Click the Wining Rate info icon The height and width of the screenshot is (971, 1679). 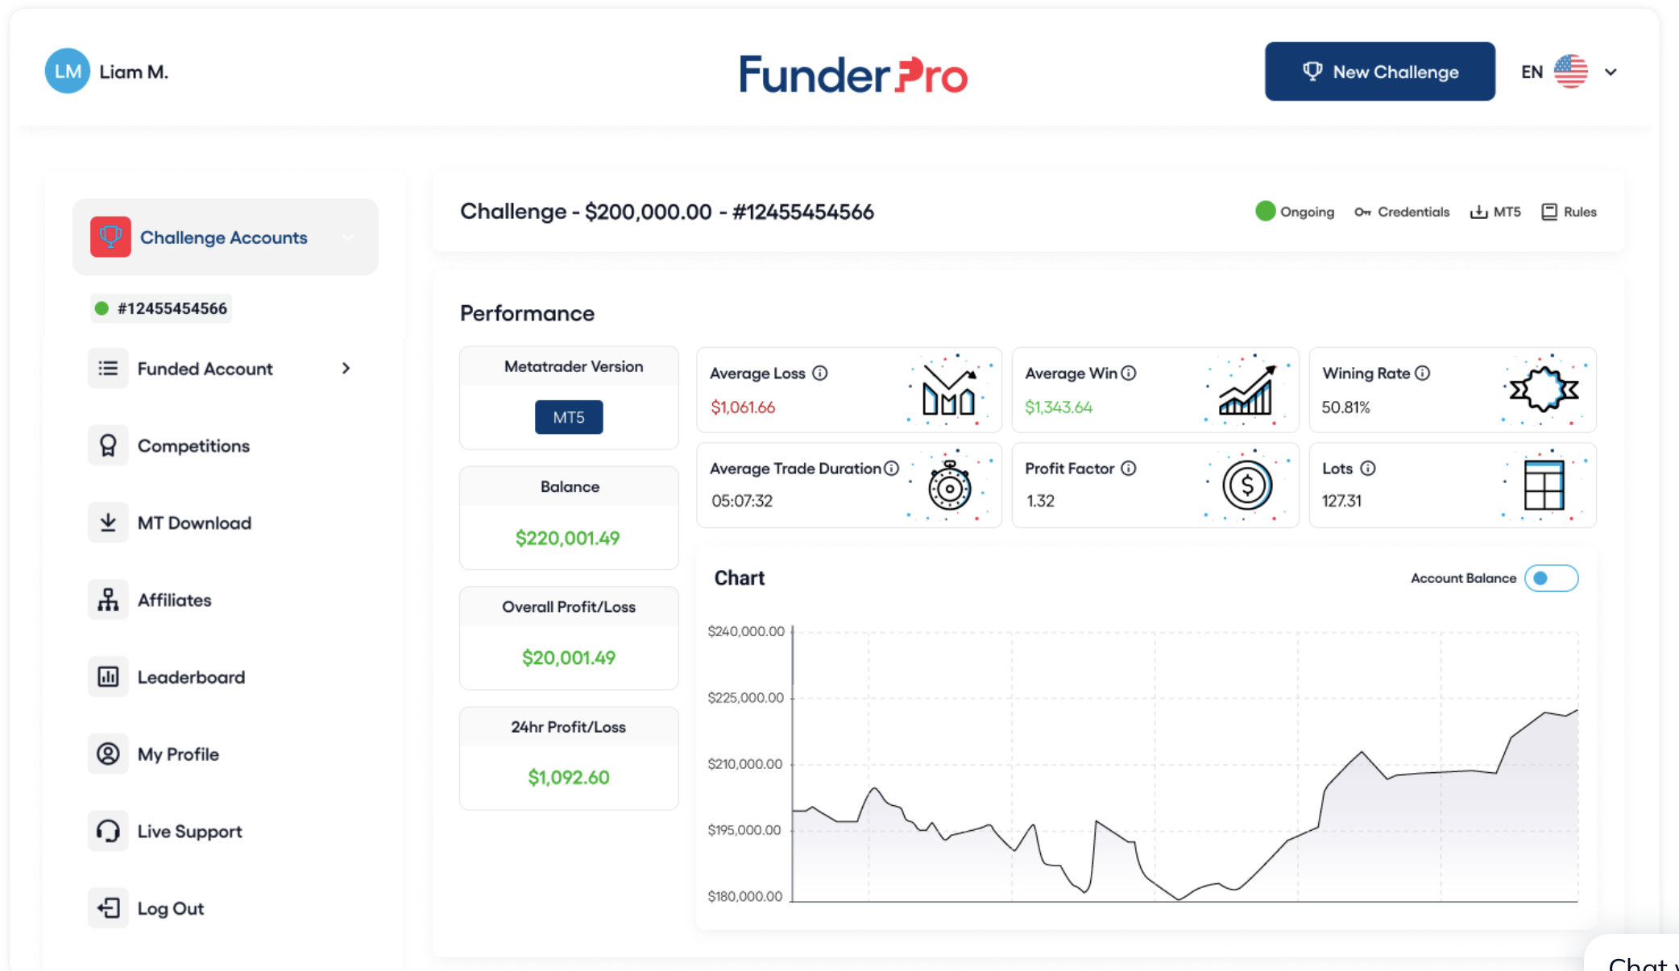1423,373
